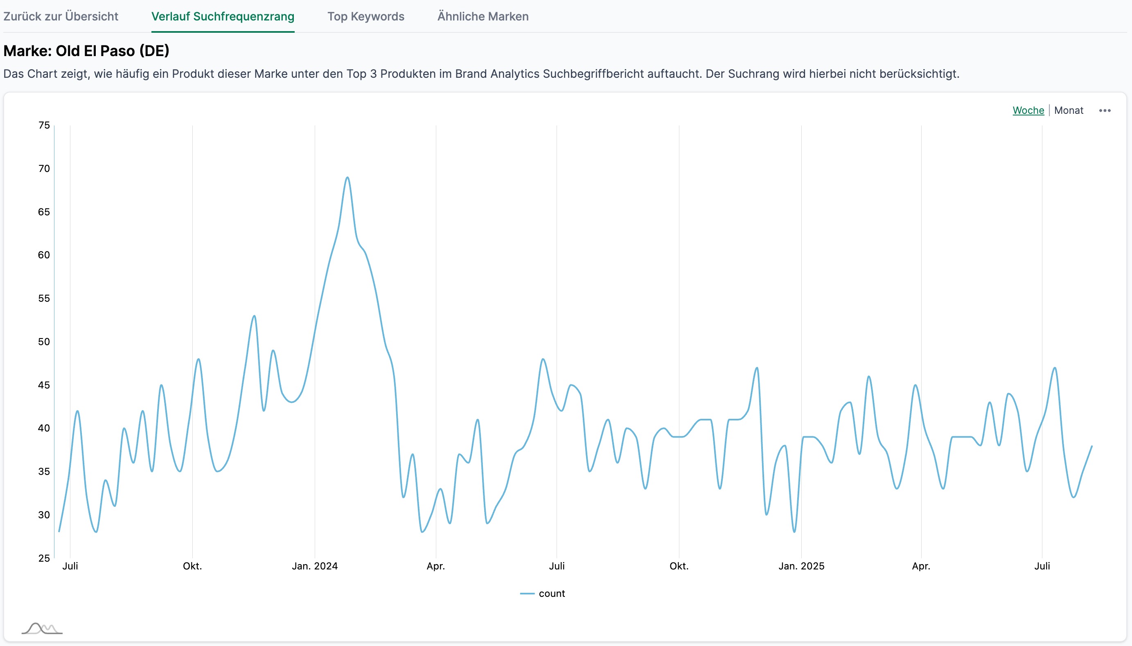The height and width of the screenshot is (646, 1132).
Task: Open the 'Verlauf Suchfrequenzrang' tab
Action: (223, 16)
